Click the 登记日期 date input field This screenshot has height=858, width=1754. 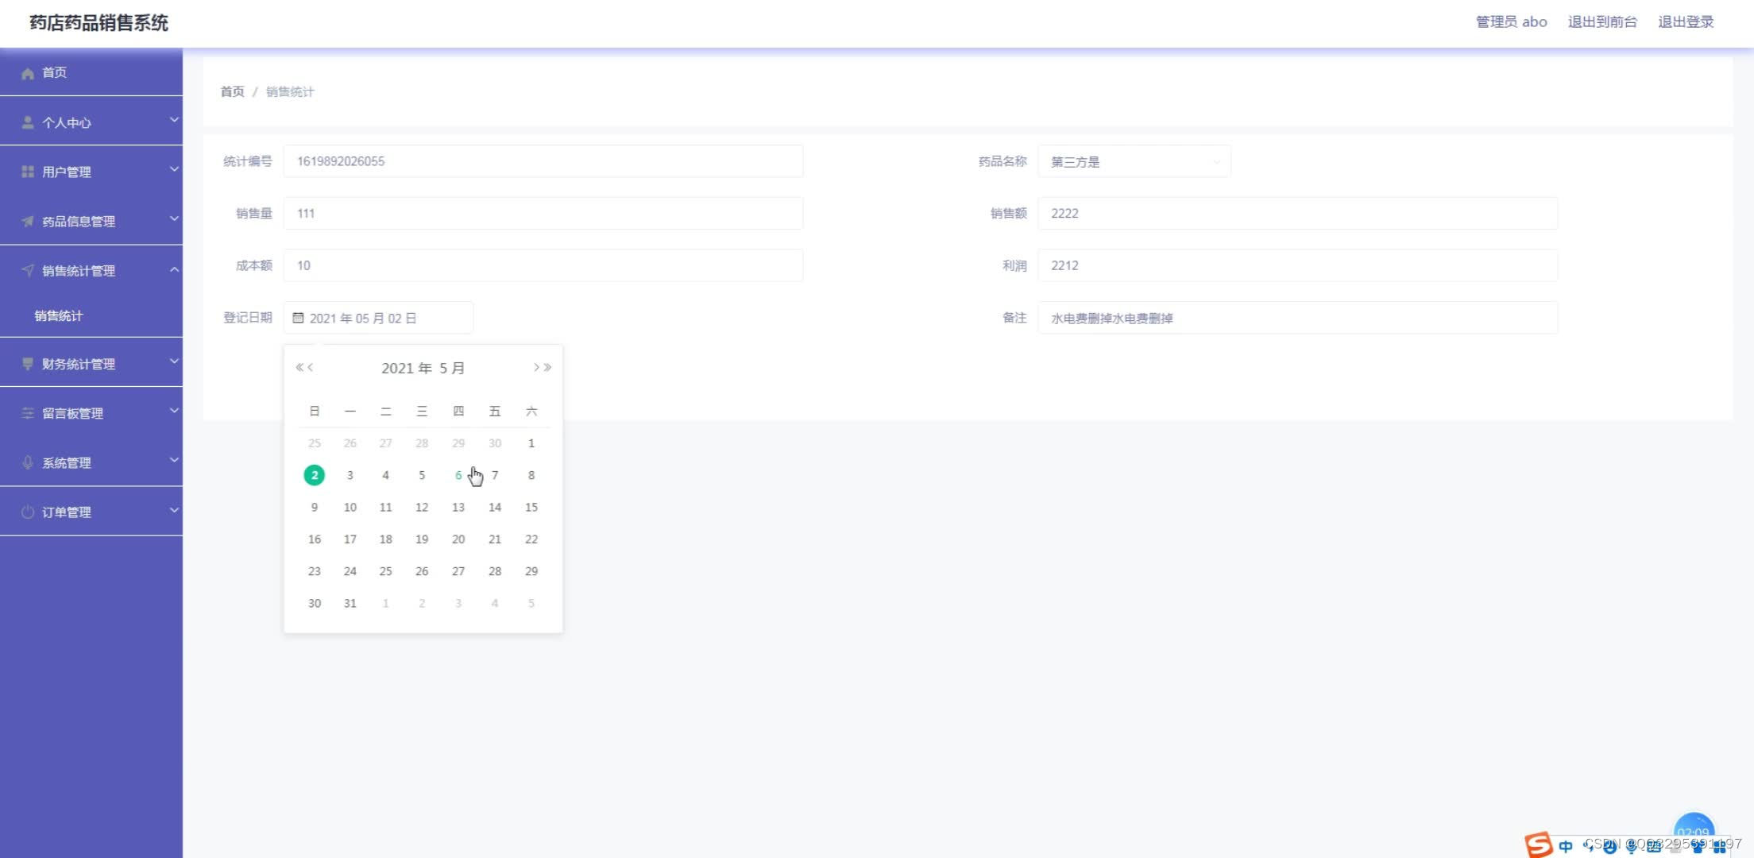[378, 318]
